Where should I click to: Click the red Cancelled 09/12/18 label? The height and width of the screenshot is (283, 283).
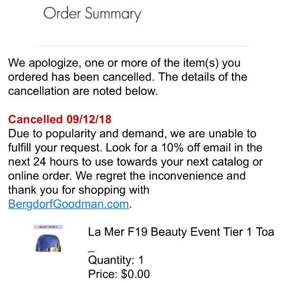[60, 119]
